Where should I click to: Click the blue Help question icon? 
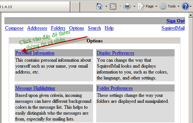(186, 6)
